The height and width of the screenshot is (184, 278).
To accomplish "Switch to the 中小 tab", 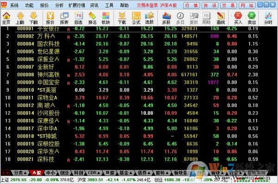I will coord(51,172).
